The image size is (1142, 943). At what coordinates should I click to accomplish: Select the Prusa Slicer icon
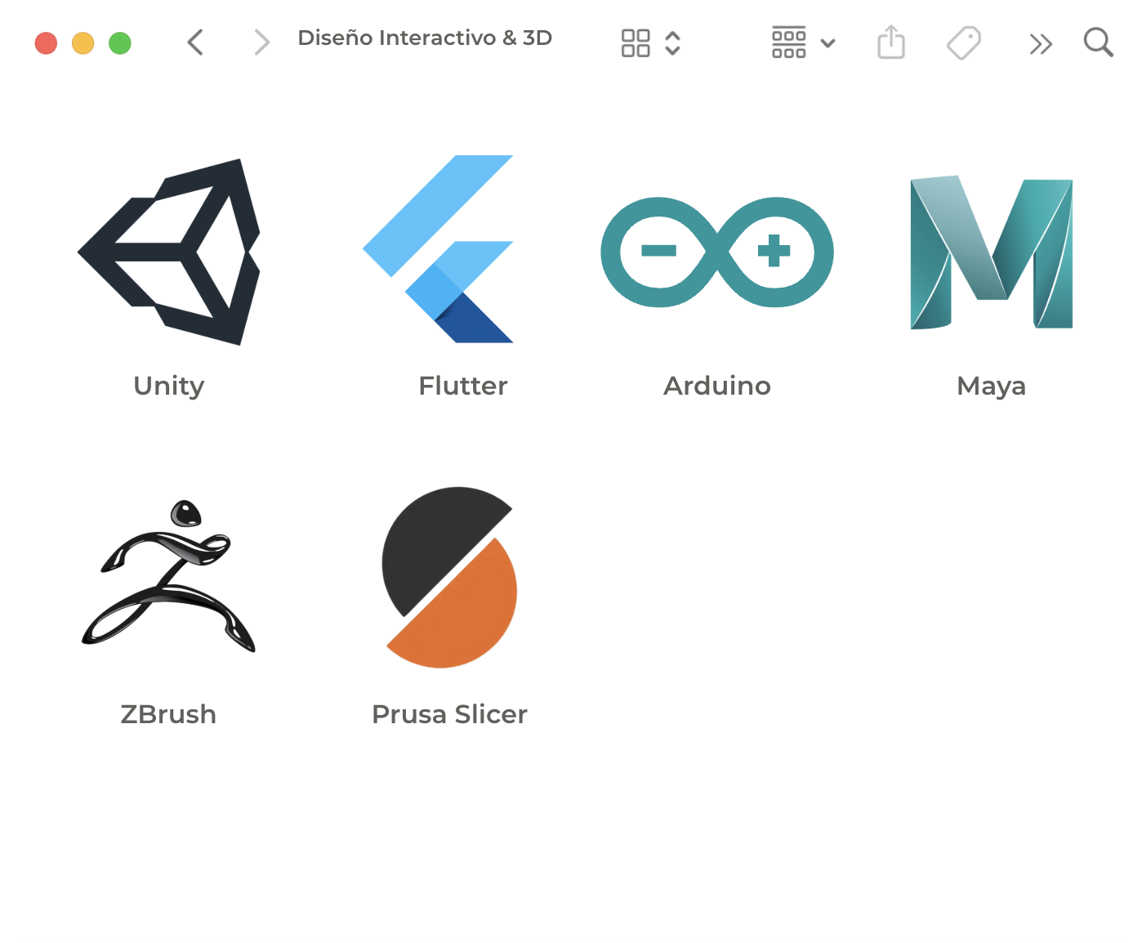[x=449, y=578]
